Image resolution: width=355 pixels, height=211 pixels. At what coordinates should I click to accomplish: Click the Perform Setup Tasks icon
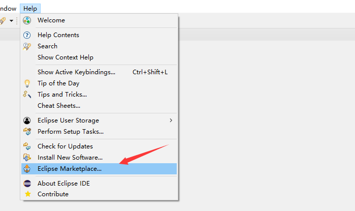[x=27, y=132]
